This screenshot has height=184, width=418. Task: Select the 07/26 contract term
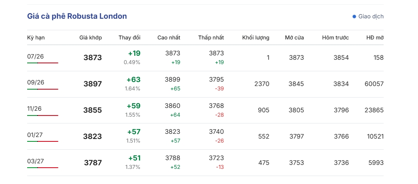pyautogui.click(x=36, y=57)
